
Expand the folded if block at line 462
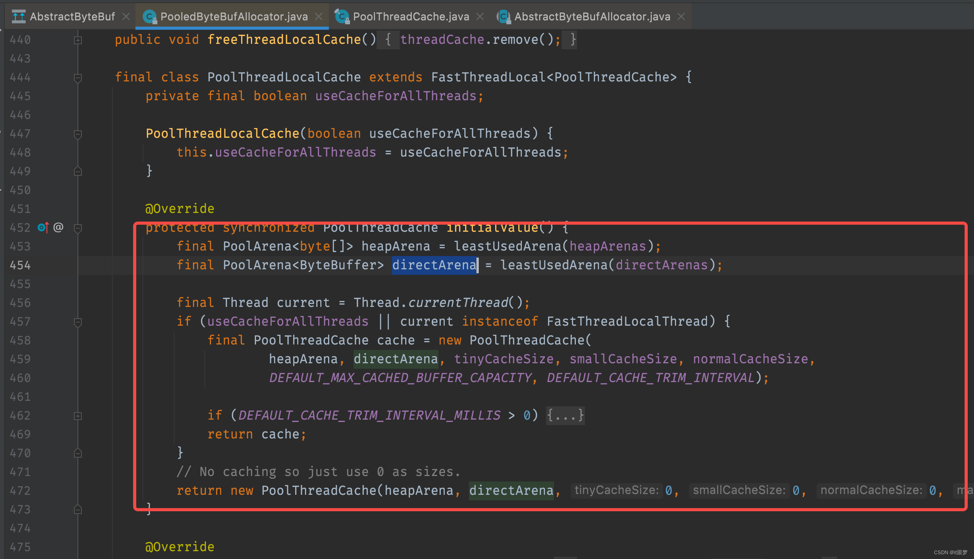[78, 416]
